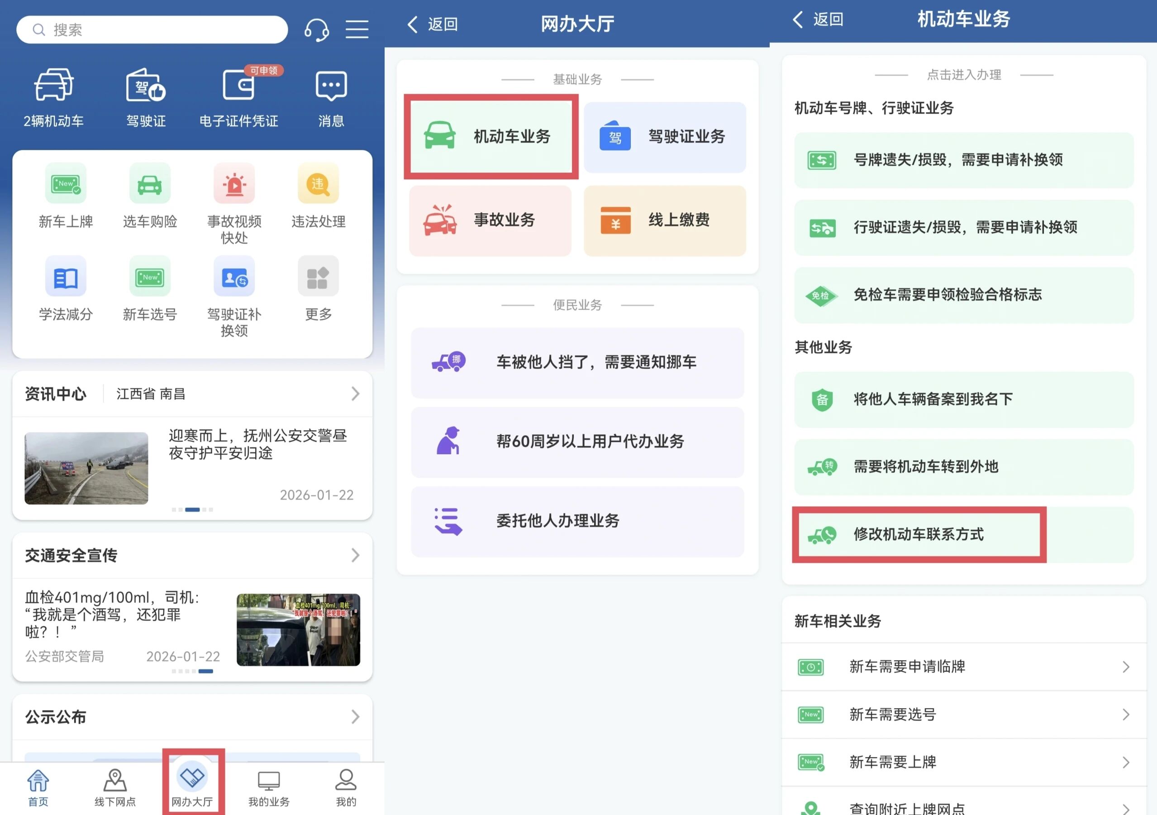
Task: Expand the 交通安全宣传 section arrow
Action: tap(355, 555)
